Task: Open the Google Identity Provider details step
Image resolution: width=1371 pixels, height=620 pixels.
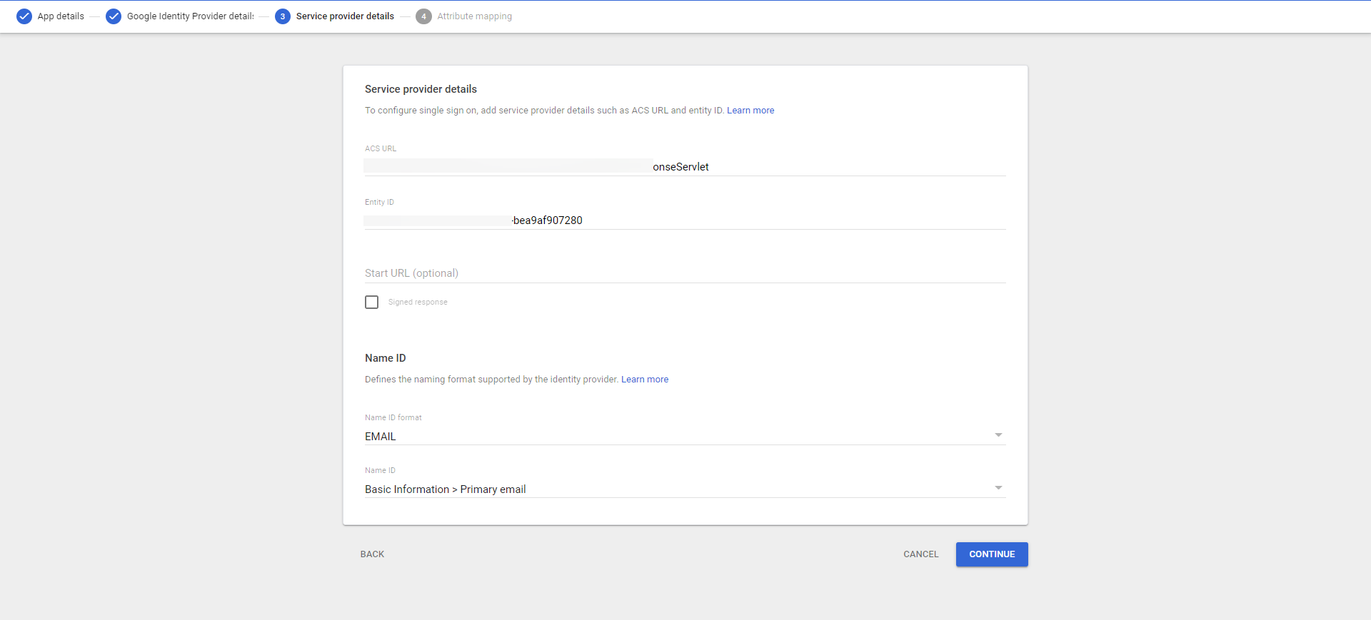Action: click(x=191, y=16)
